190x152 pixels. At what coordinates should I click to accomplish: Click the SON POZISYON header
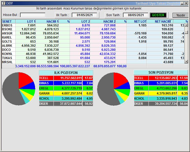click(x=161, y=73)
